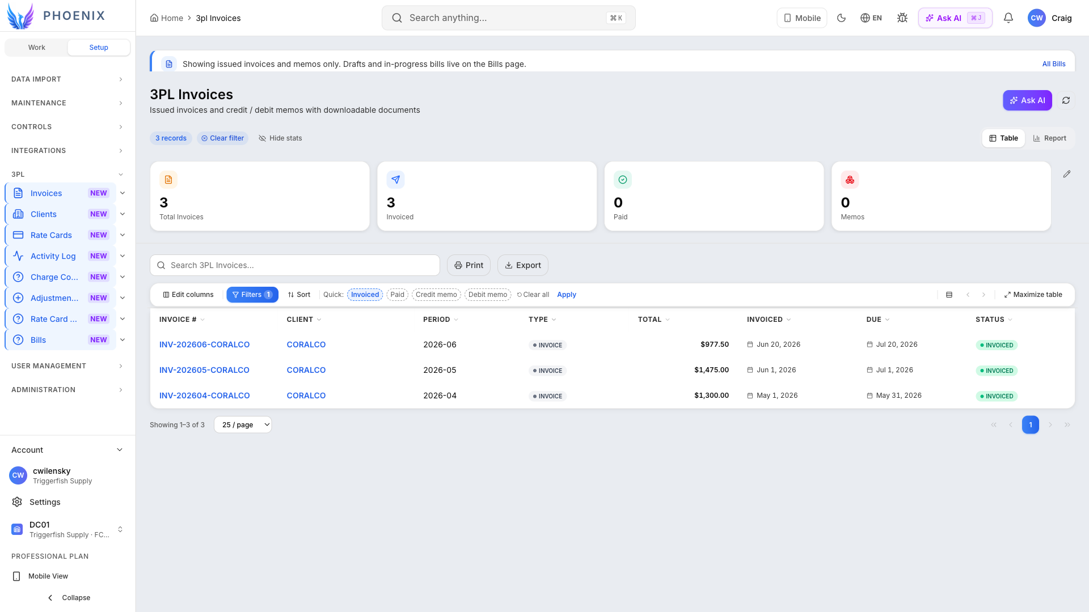Open Rate Cards in sidebar
Image resolution: width=1089 pixels, height=612 pixels.
click(61, 235)
